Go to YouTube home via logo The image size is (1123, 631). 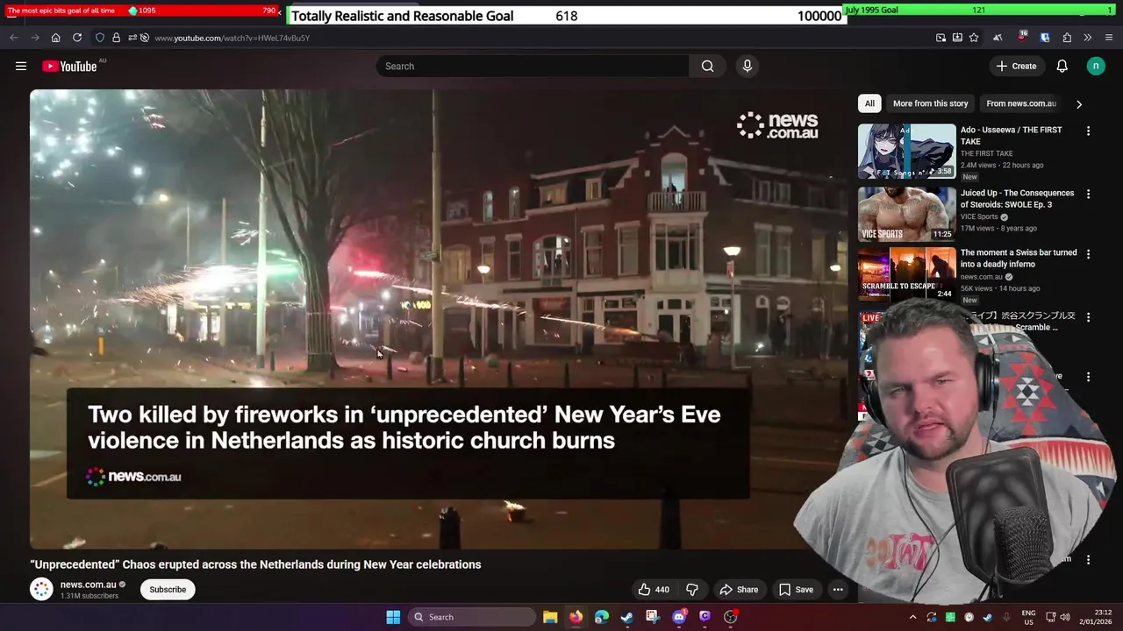[x=69, y=66]
